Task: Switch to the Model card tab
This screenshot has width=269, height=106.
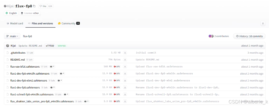Action: (15, 23)
